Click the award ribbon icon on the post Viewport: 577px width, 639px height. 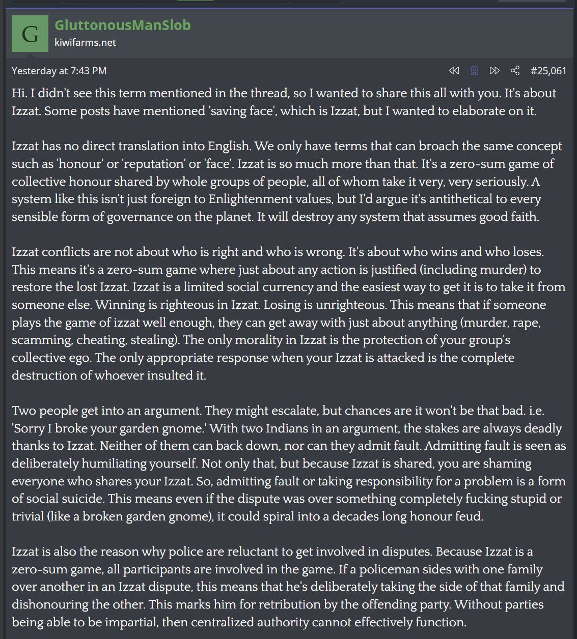tap(474, 71)
